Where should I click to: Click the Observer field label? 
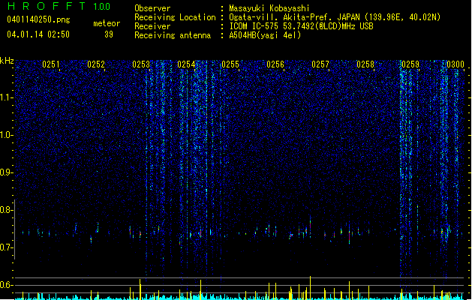pyautogui.click(x=152, y=8)
